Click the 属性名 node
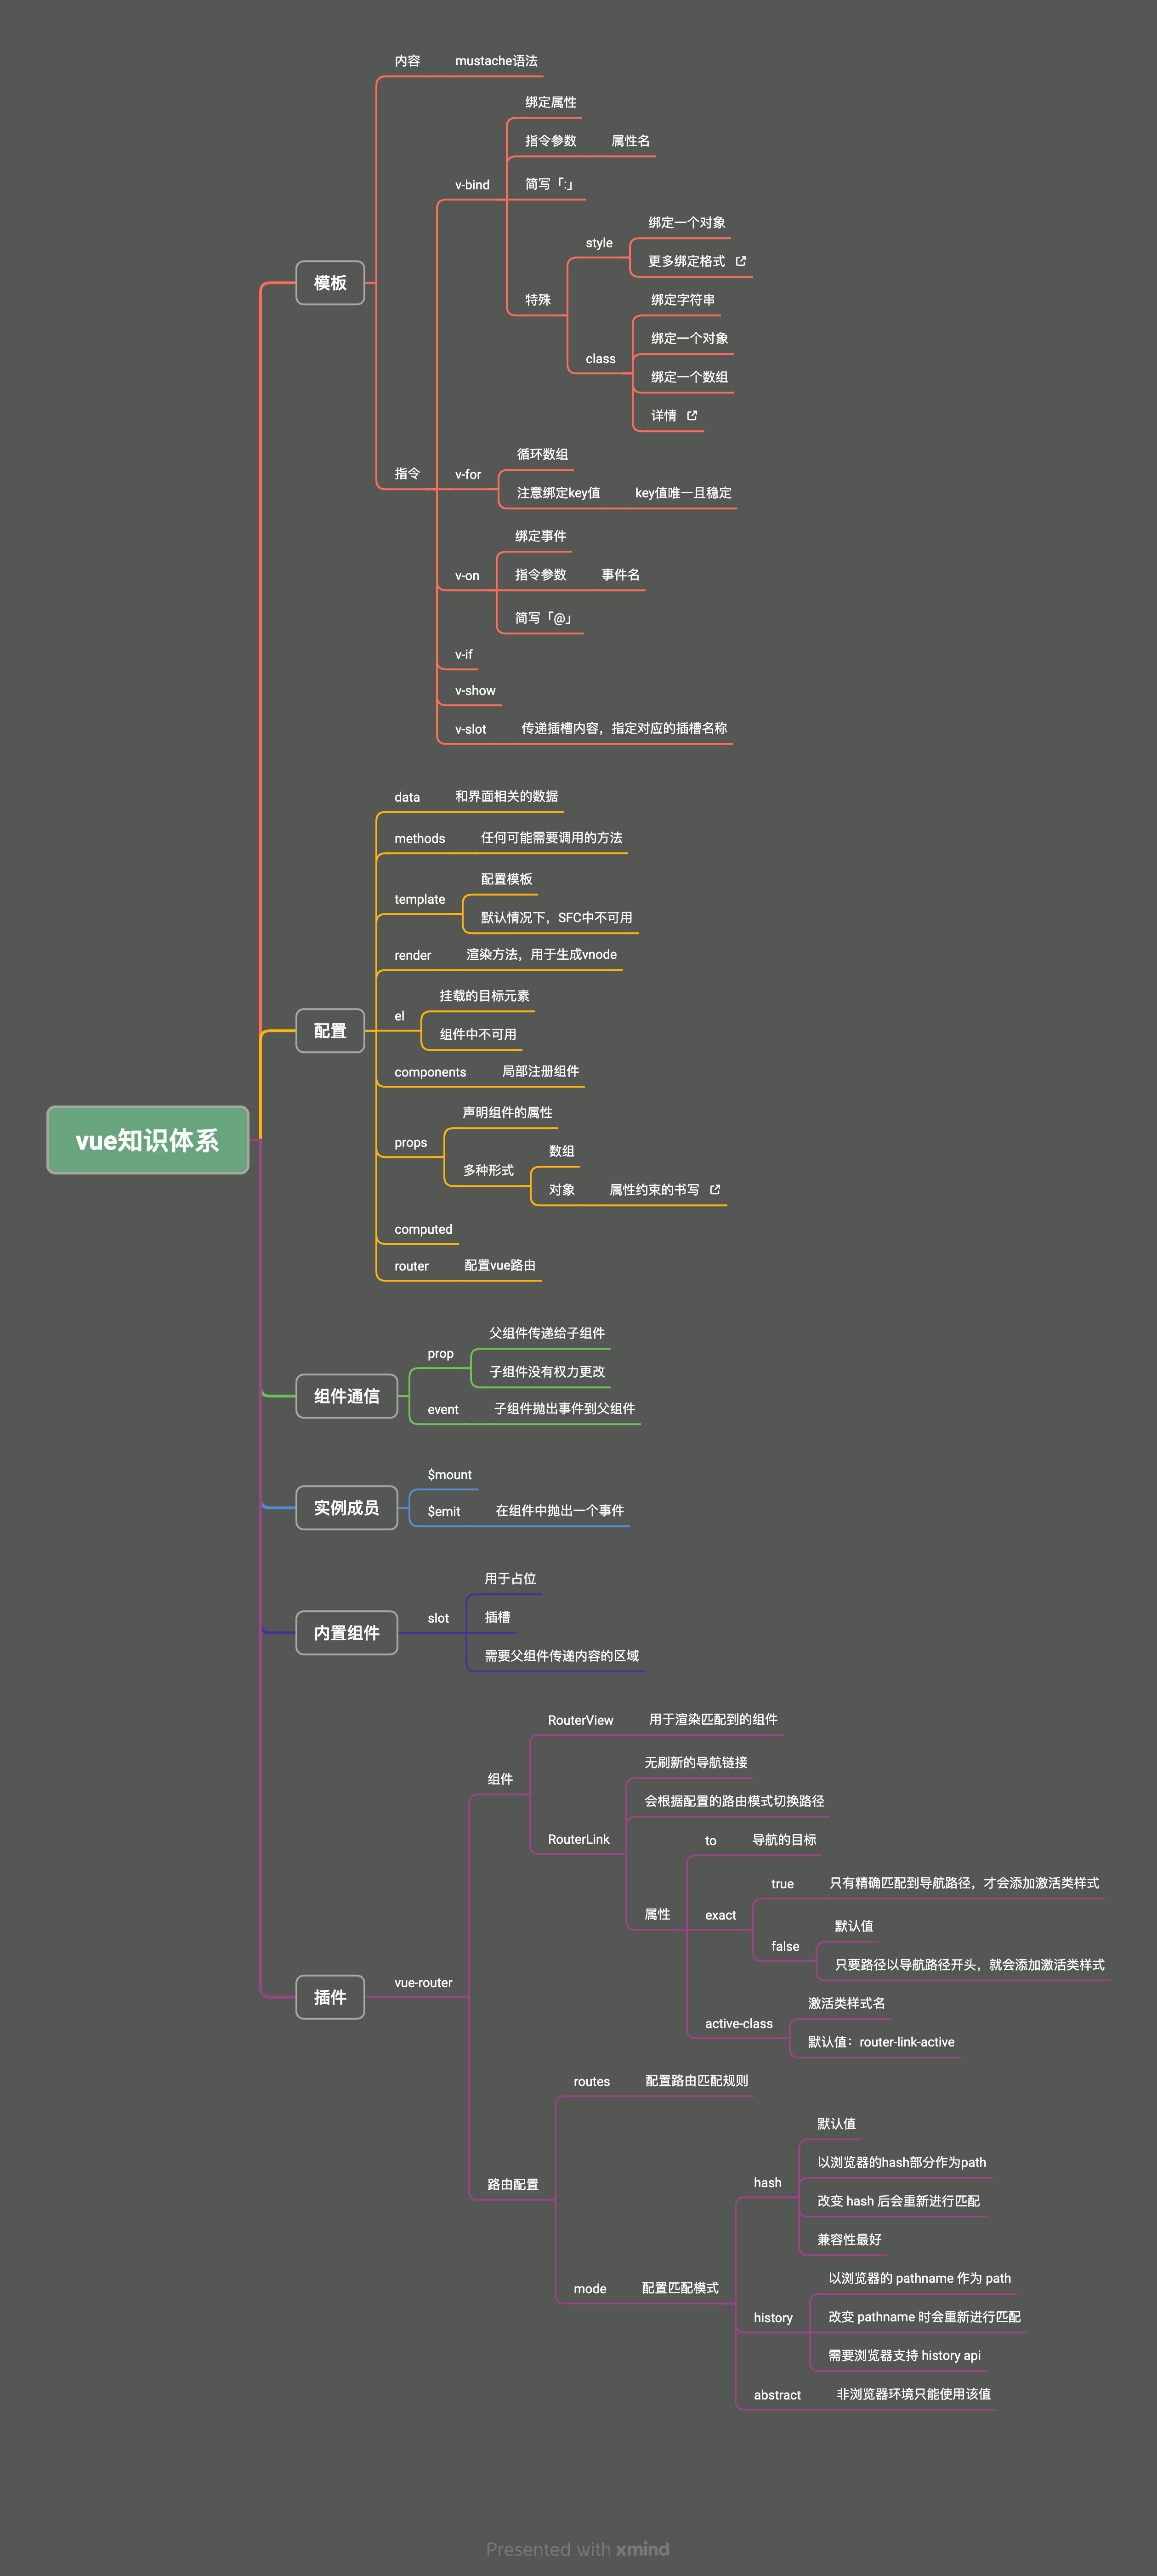 [x=631, y=141]
